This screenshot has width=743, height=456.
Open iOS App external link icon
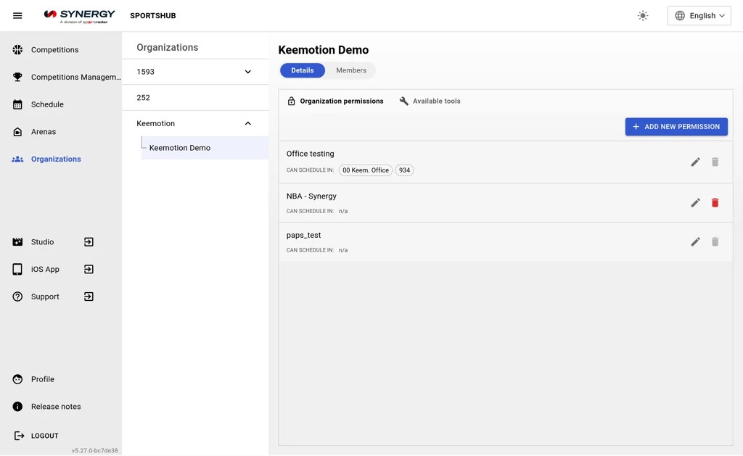[x=89, y=270]
